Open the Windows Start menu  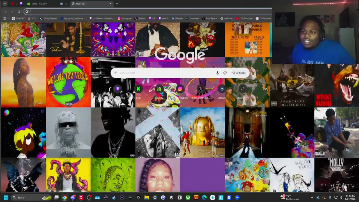(x=6, y=198)
